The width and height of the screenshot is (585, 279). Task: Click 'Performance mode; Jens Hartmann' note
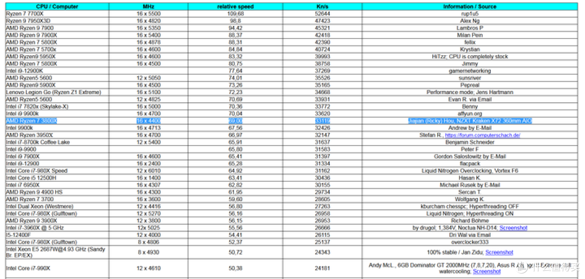pos(470,92)
